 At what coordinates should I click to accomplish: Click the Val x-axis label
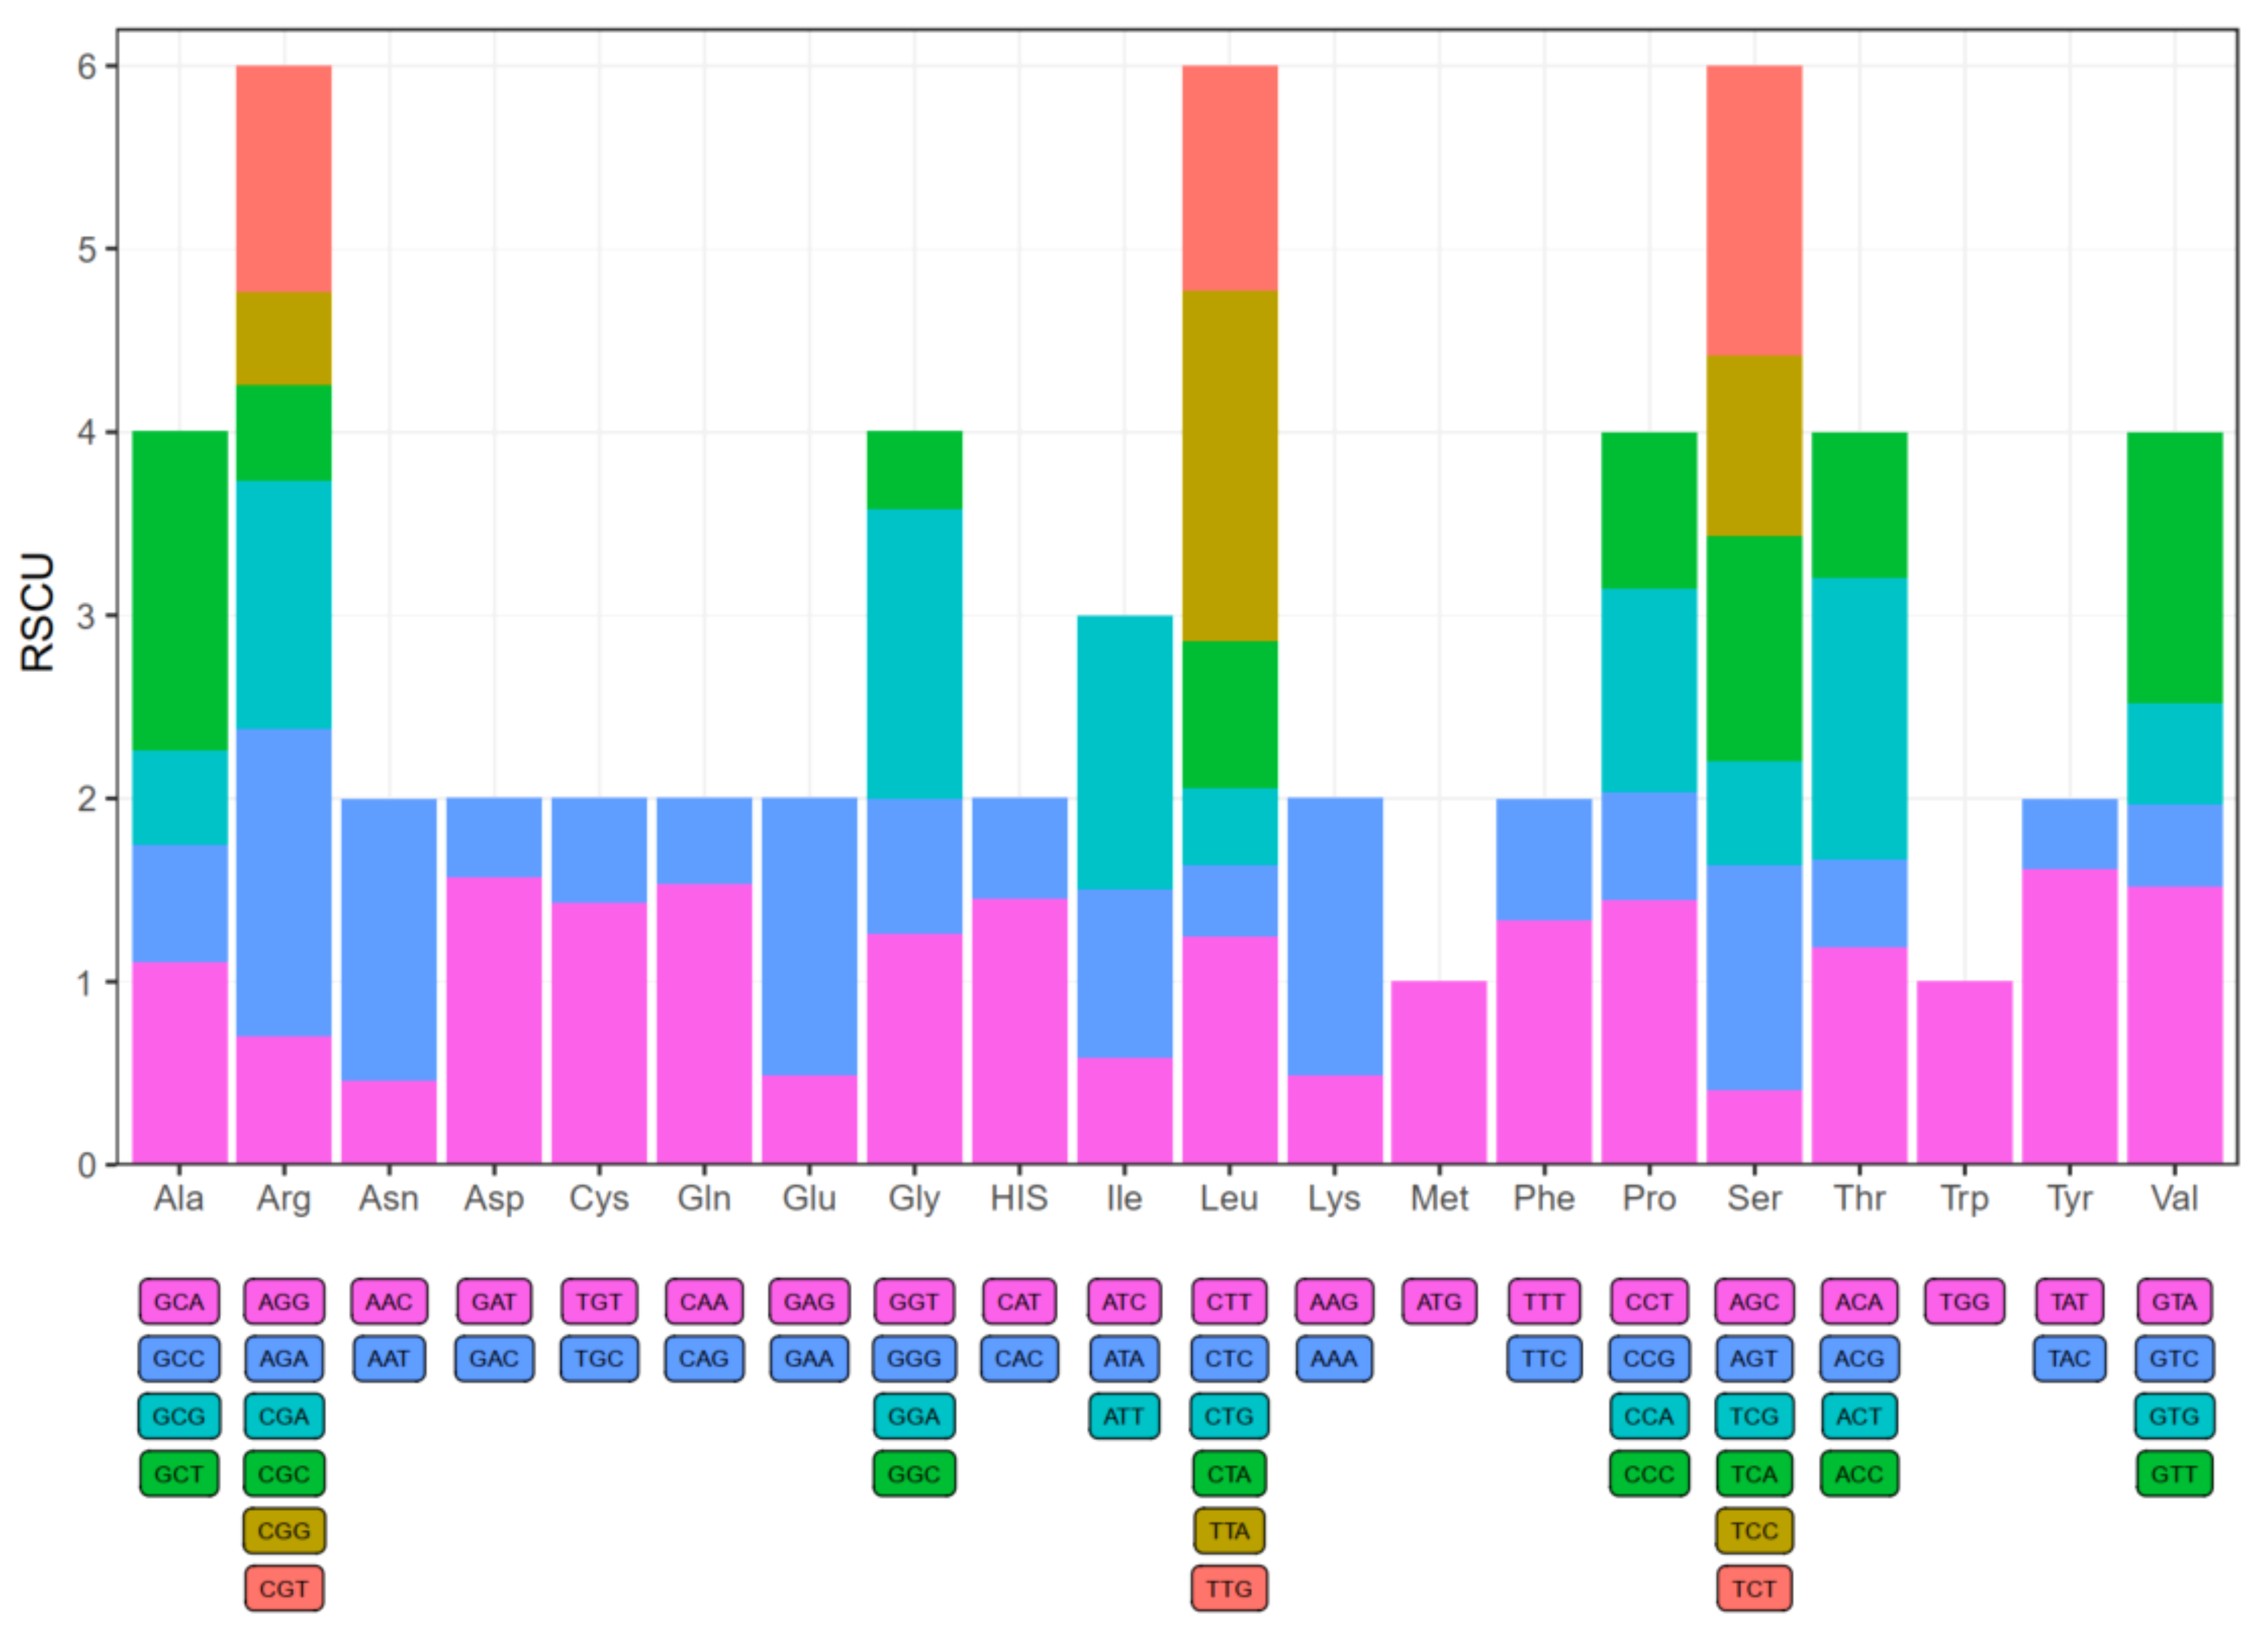point(2174,1198)
